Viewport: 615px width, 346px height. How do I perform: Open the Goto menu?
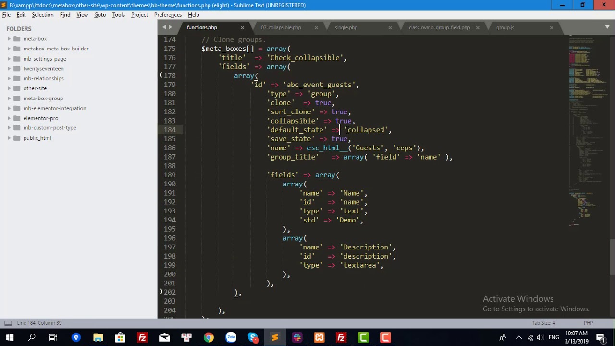click(100, 15)
